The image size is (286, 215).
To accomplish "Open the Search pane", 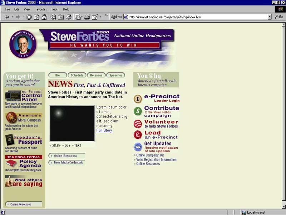I will (x=53, y=17).
